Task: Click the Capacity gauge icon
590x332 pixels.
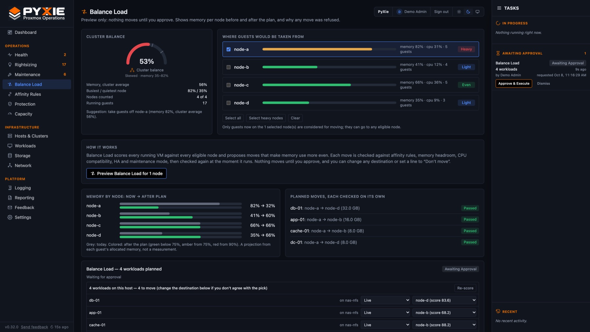Action: (10, 114)
